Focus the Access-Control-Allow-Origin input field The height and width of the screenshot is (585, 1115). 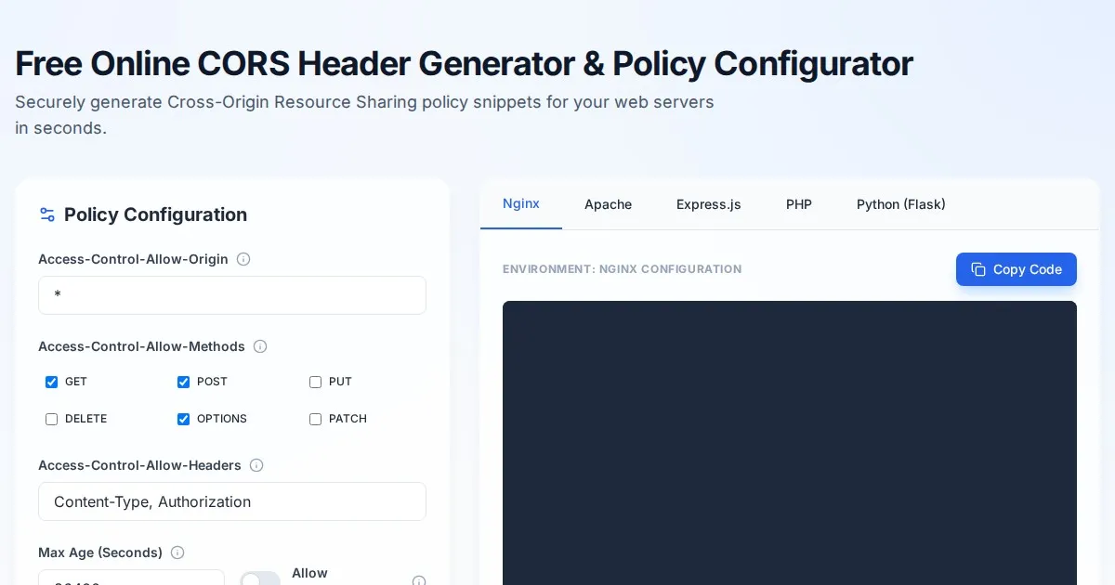click(232, 295)
